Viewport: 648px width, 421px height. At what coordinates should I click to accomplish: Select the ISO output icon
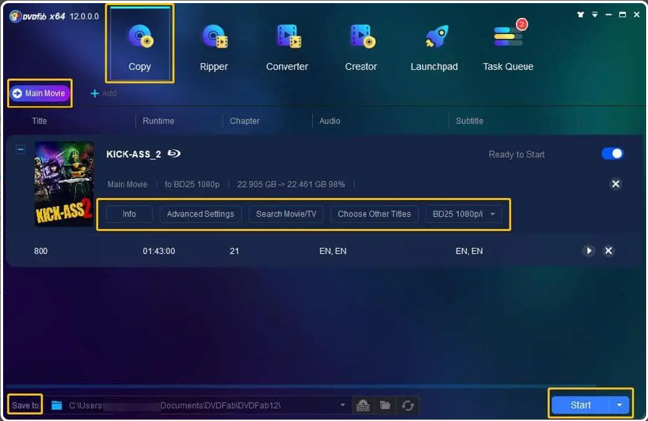tap(363, 406)
